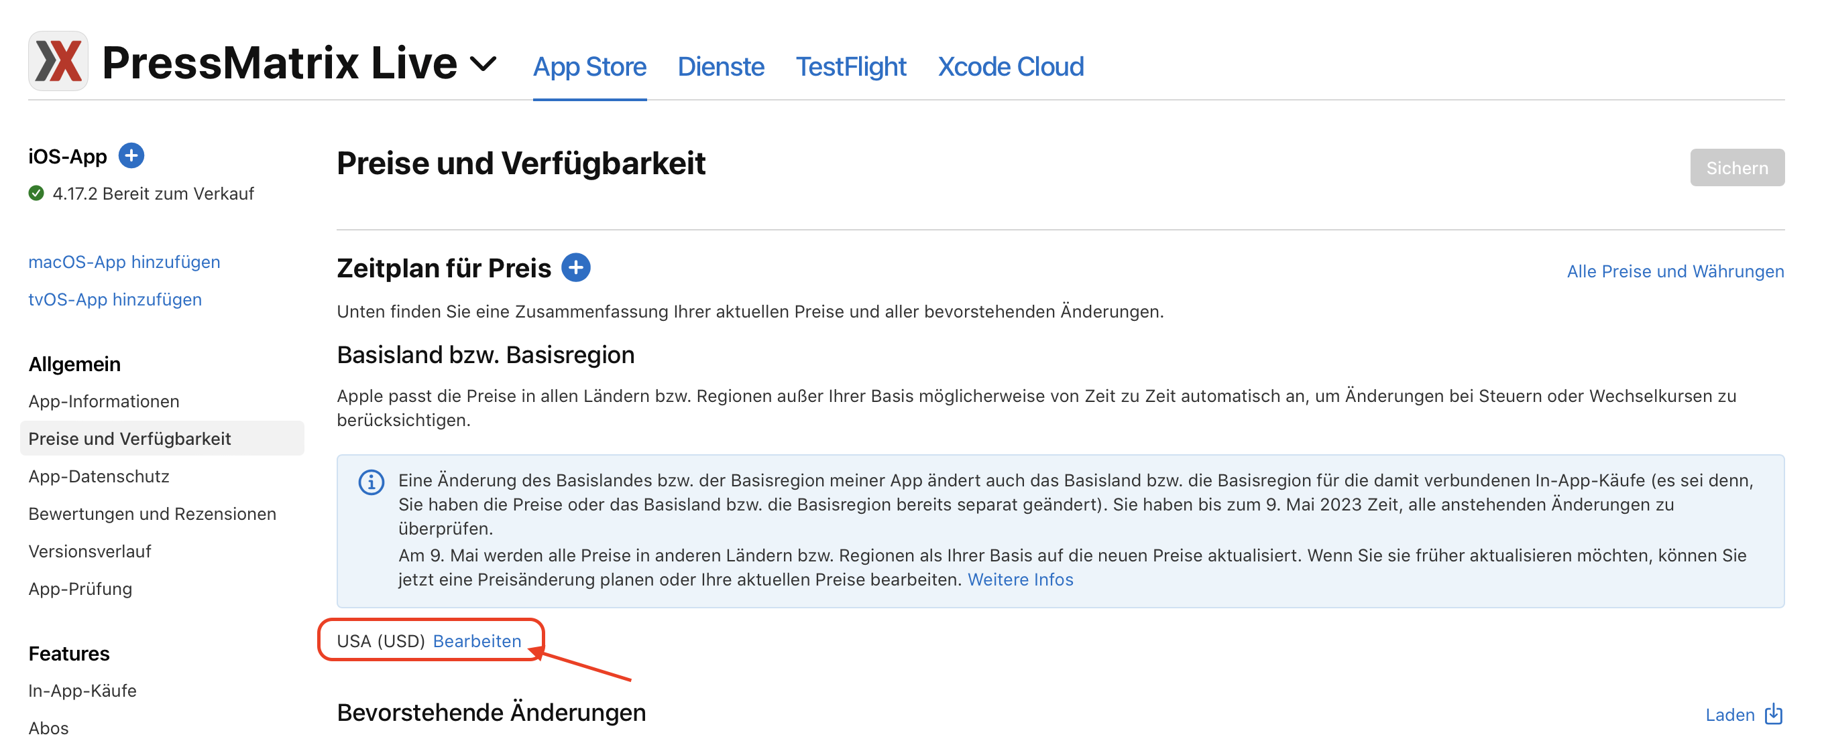Click the info icon in the notice box
1824x749 pixels.
pos(371,482)
